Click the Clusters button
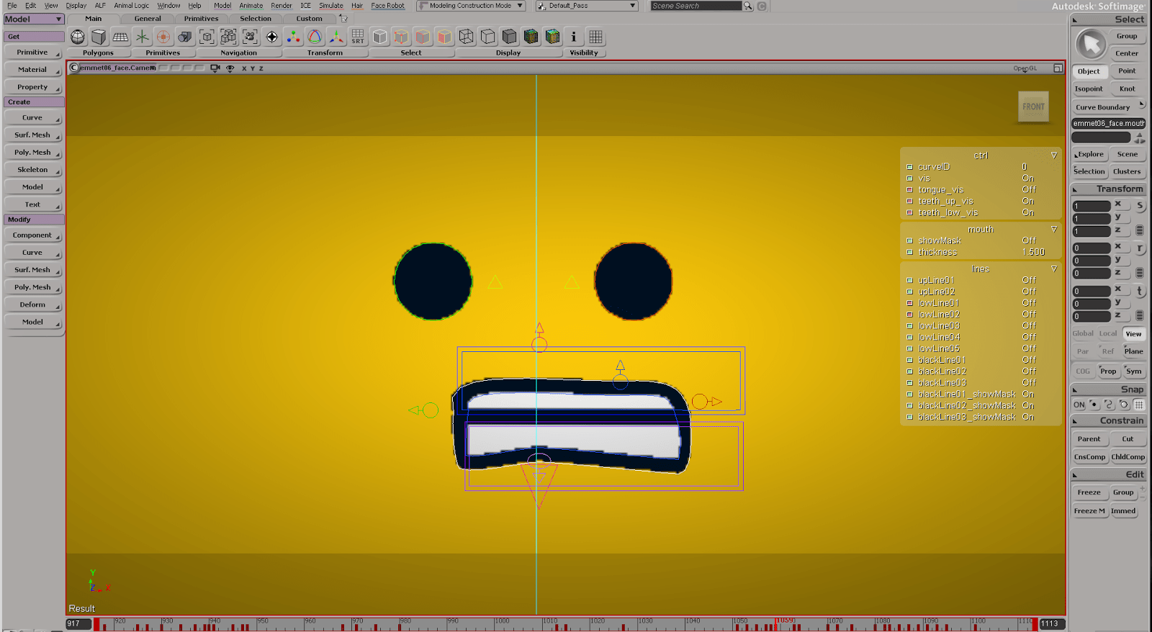The image size is (1152, 632). coord(1127,172)
